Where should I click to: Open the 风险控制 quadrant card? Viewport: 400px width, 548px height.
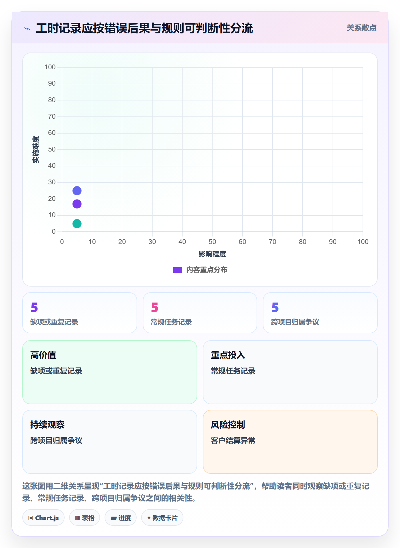point(290,442)
